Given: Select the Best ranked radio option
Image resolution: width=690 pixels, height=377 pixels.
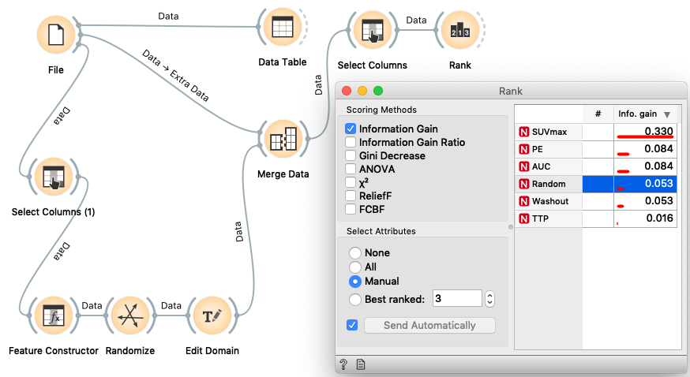Looking at the screenshot, I should (355, 300).
